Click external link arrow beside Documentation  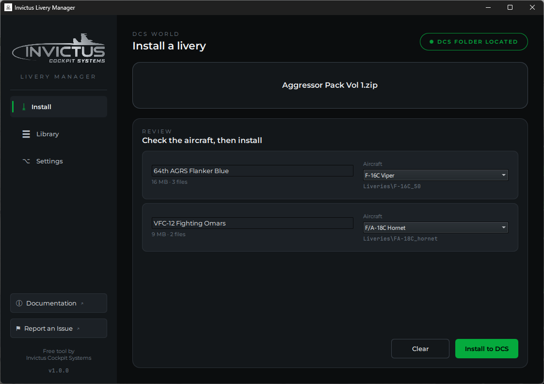pos(82,303)
